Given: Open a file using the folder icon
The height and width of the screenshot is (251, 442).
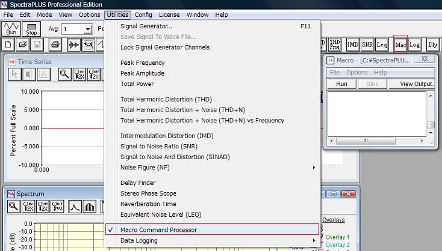Looking at the screenshot, I should pos(22,44).
